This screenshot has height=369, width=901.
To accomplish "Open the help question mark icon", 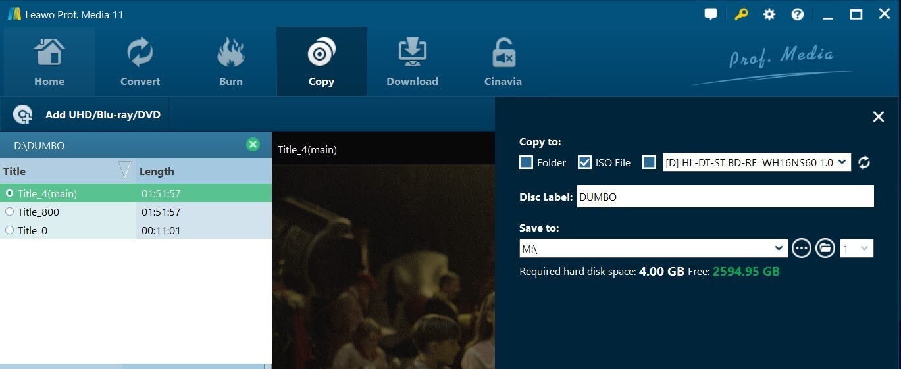I will pyautogui.click(x=798, y=14).
